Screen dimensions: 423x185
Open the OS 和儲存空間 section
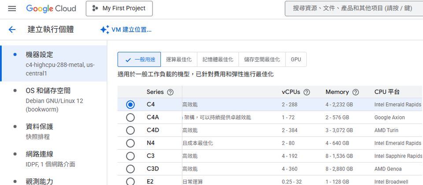click(48, 91)
